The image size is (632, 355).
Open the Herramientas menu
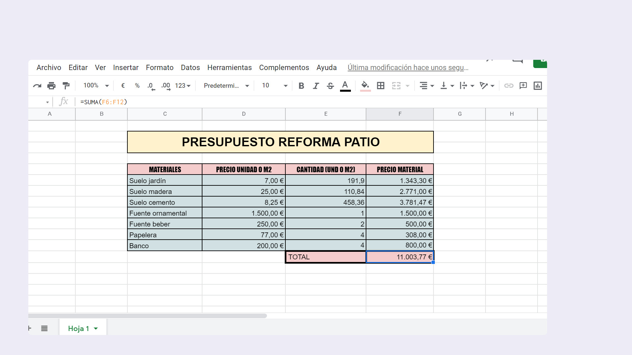pos(229,67)
